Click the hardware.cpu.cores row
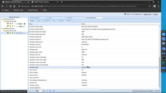 coord(94,47)
